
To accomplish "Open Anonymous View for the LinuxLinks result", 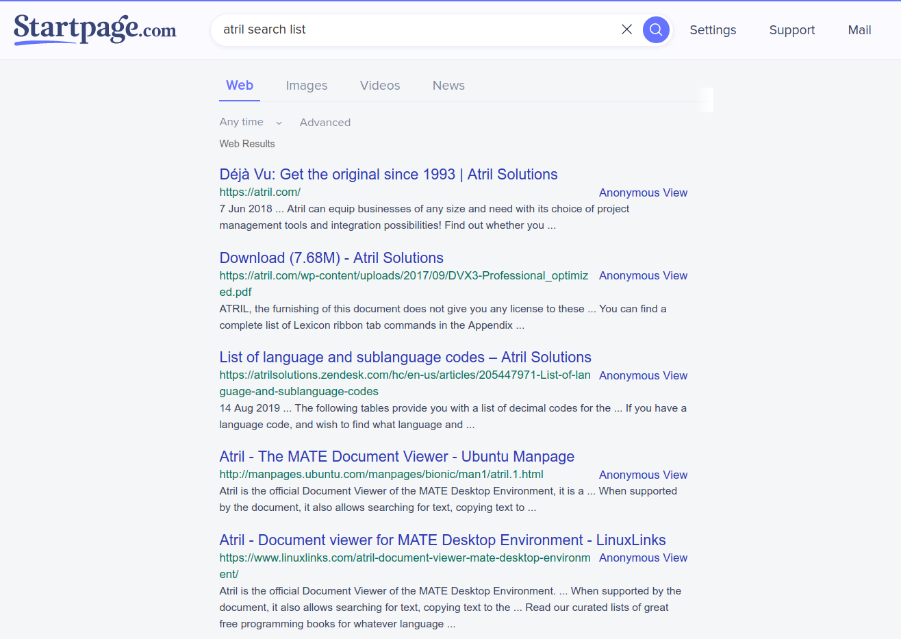I will (643, 557).
